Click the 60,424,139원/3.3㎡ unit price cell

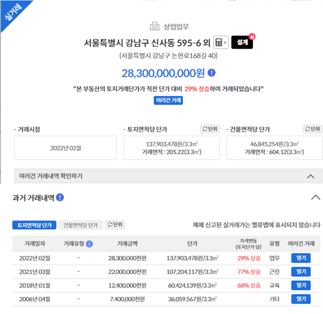192,285
